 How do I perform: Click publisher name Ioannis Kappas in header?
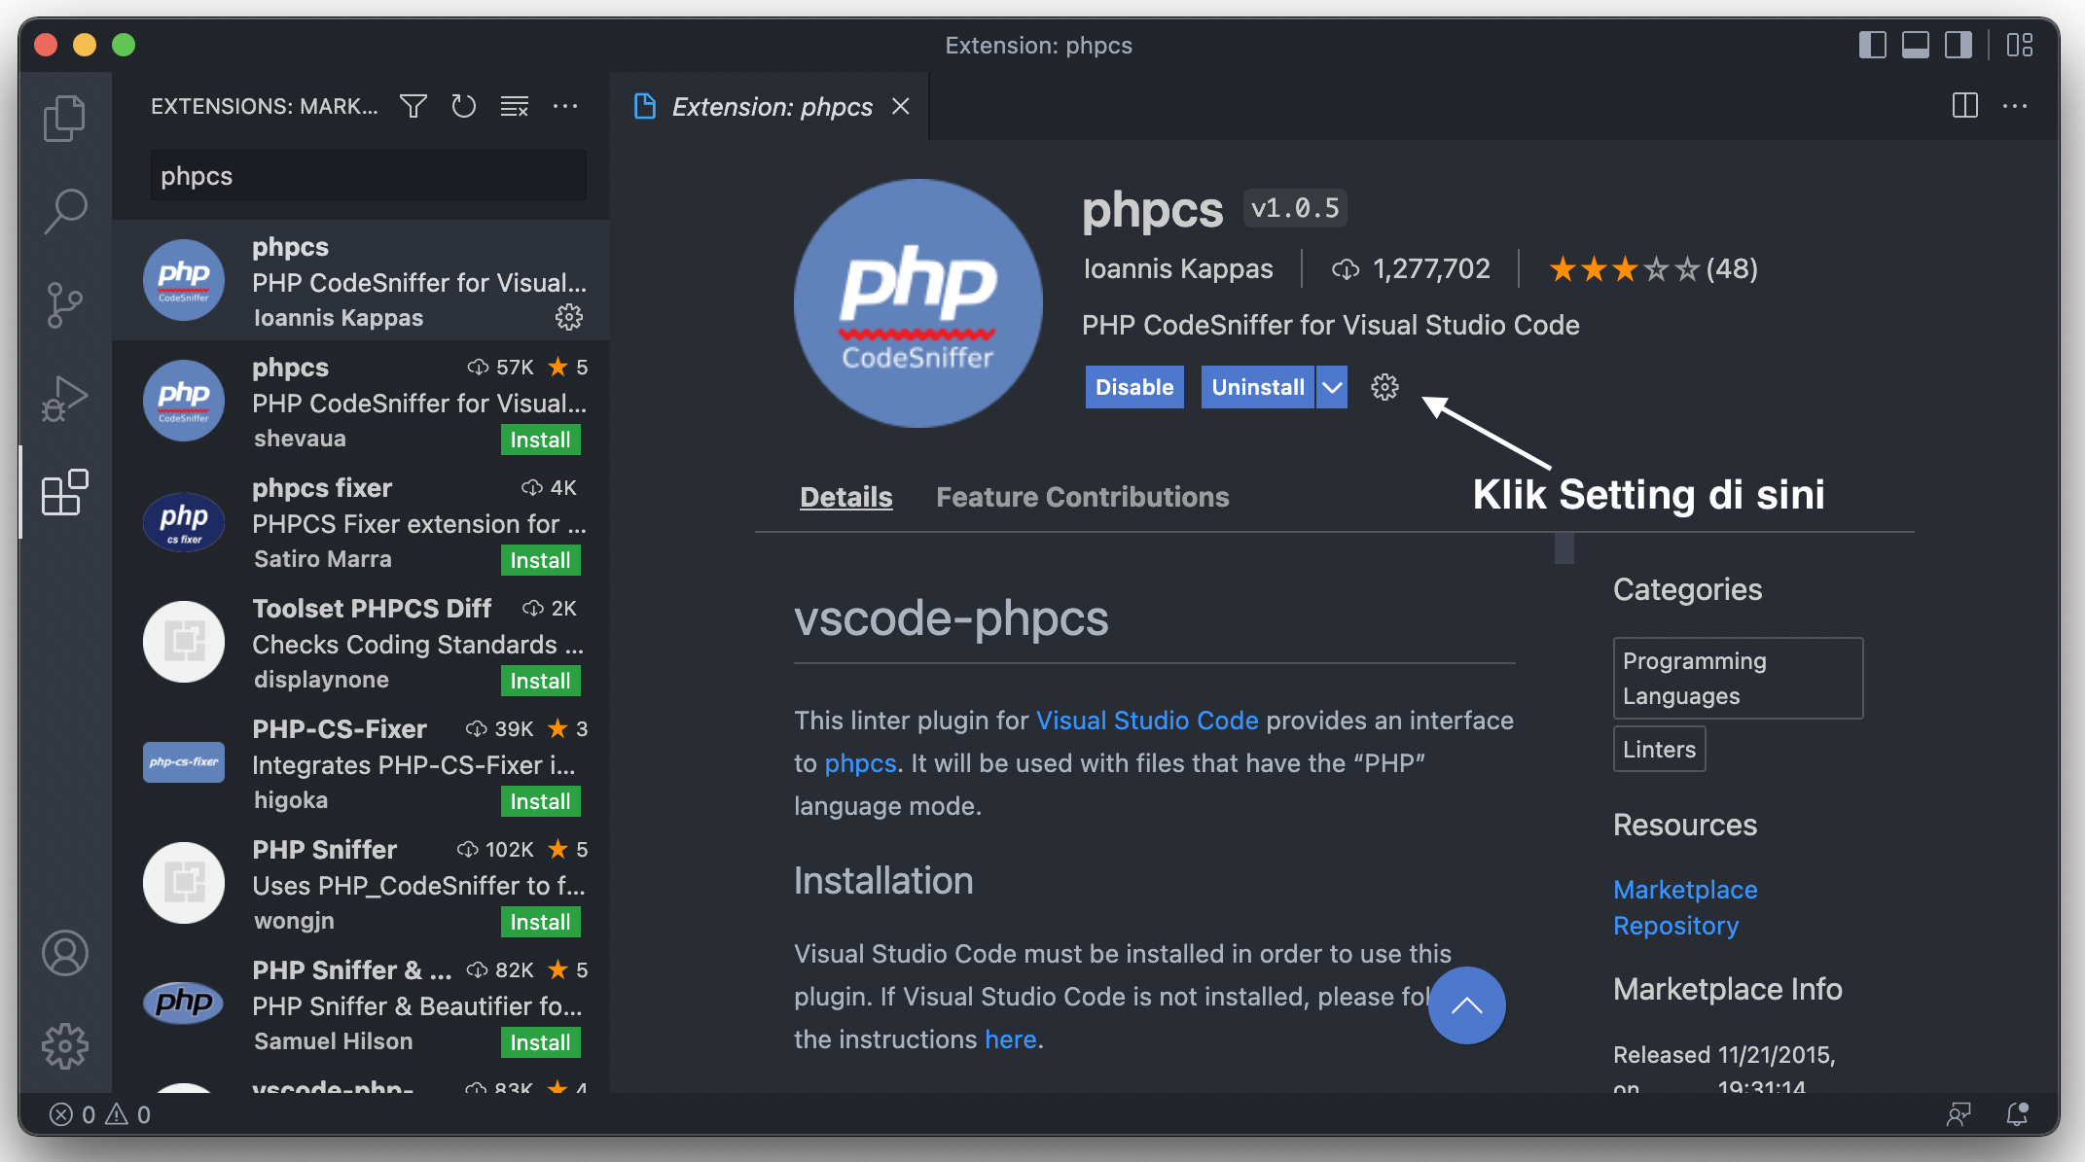(1178, 268)
